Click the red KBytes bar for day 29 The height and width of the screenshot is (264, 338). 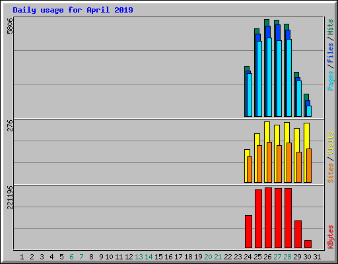tap(298, 234)
